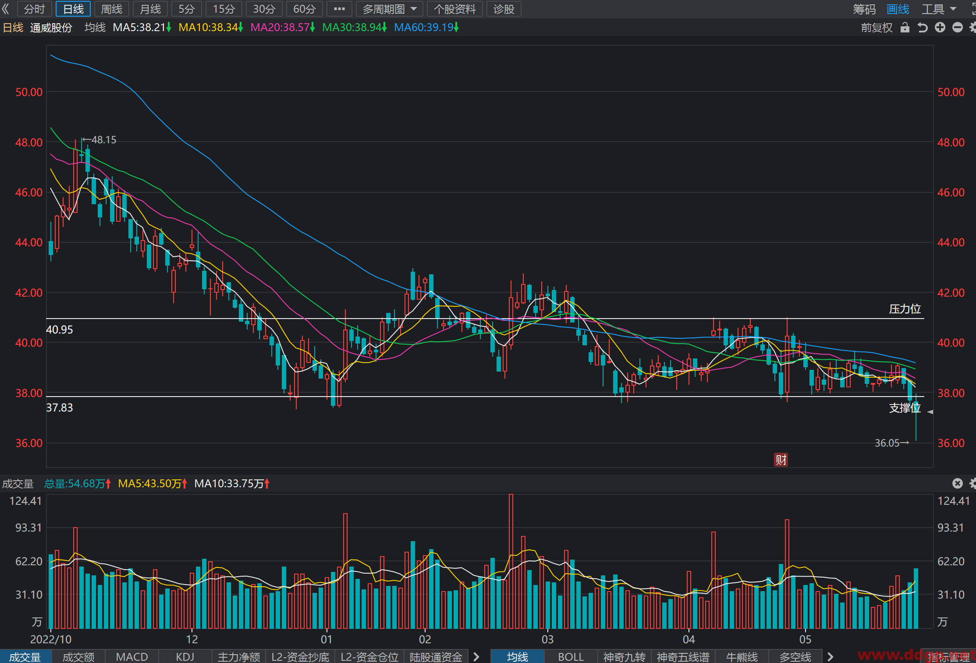Change the 前复权 adjustment setting

[x=877, y=28]
